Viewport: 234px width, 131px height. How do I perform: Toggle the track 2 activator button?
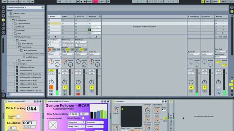(65, 87)
